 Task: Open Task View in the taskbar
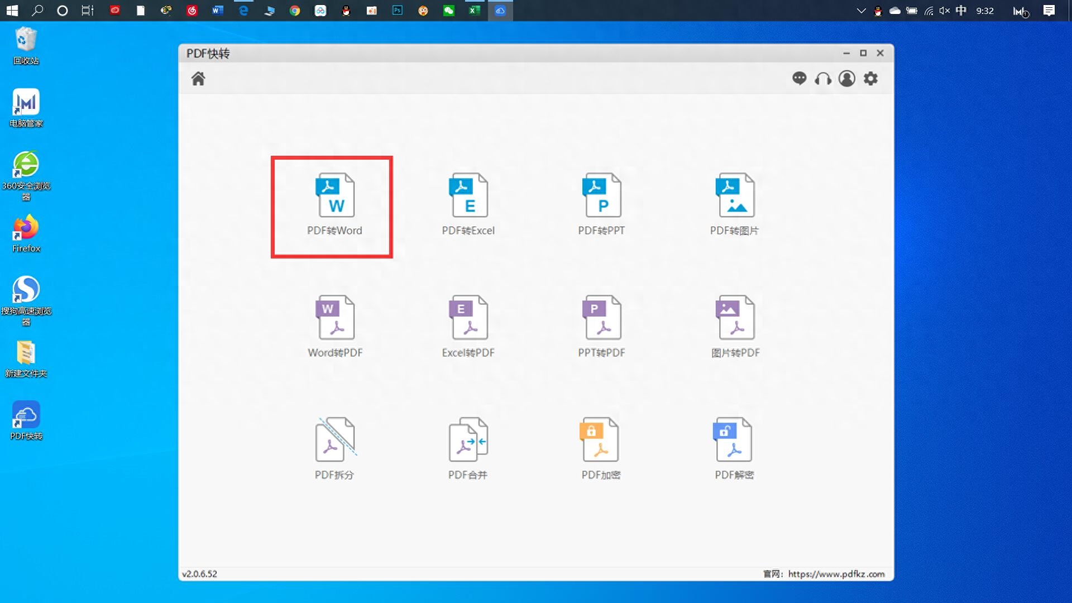pos(88,11)
